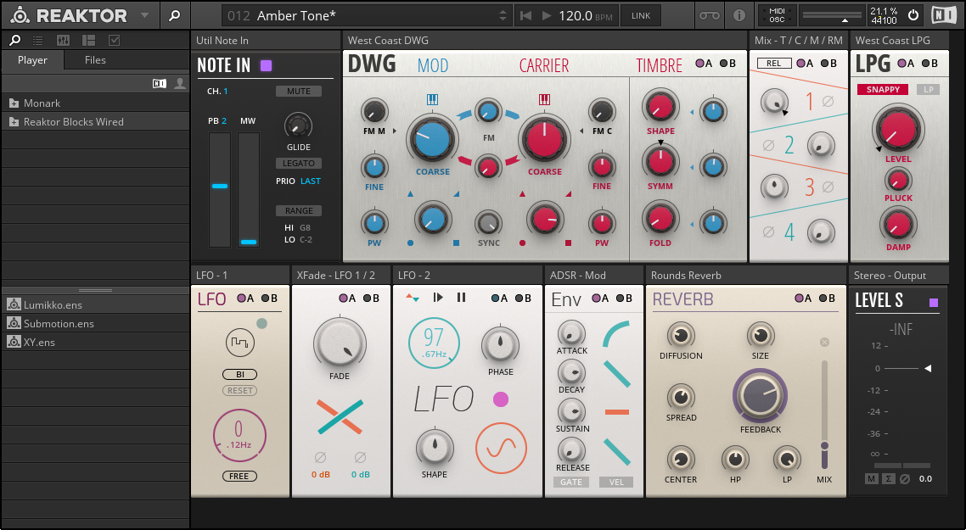Screen dimensions: 966x530
Task: Change the pitch bend range value PB 2
Action: coord(224,120)
